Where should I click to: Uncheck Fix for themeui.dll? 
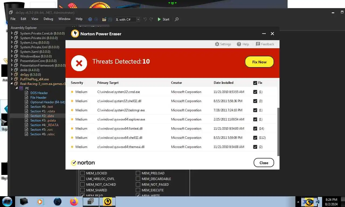pos(255,147)
